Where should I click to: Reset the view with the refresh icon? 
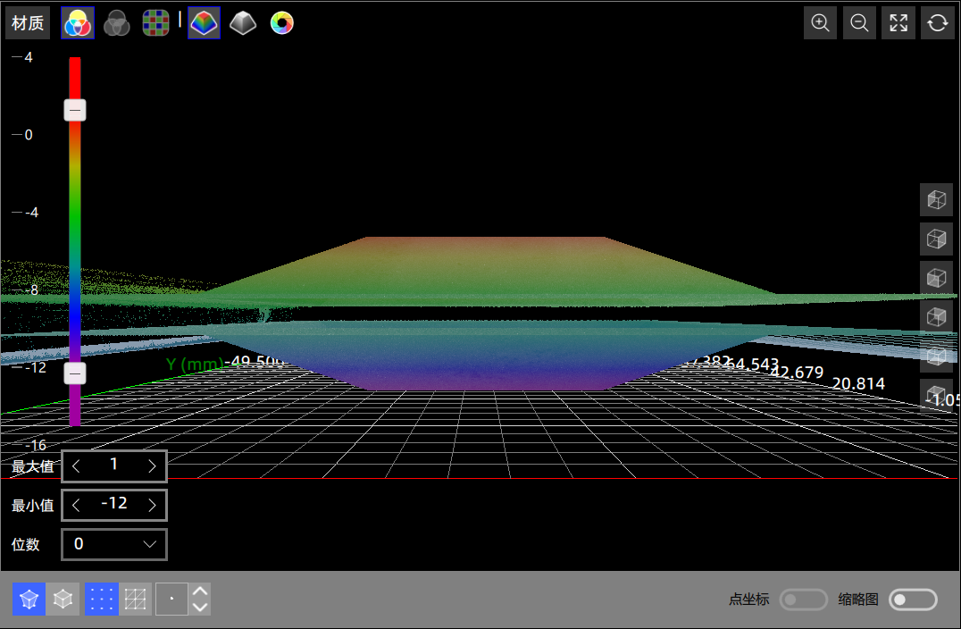point(937,23)
